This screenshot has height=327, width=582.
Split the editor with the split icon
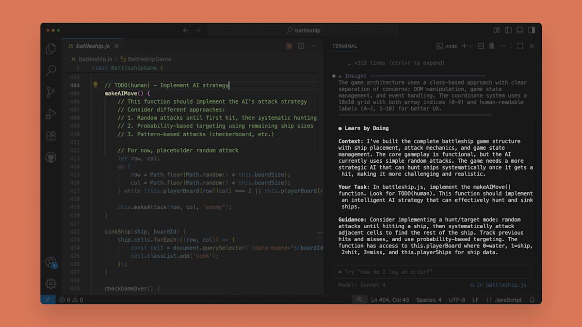[x=301, y=46]
